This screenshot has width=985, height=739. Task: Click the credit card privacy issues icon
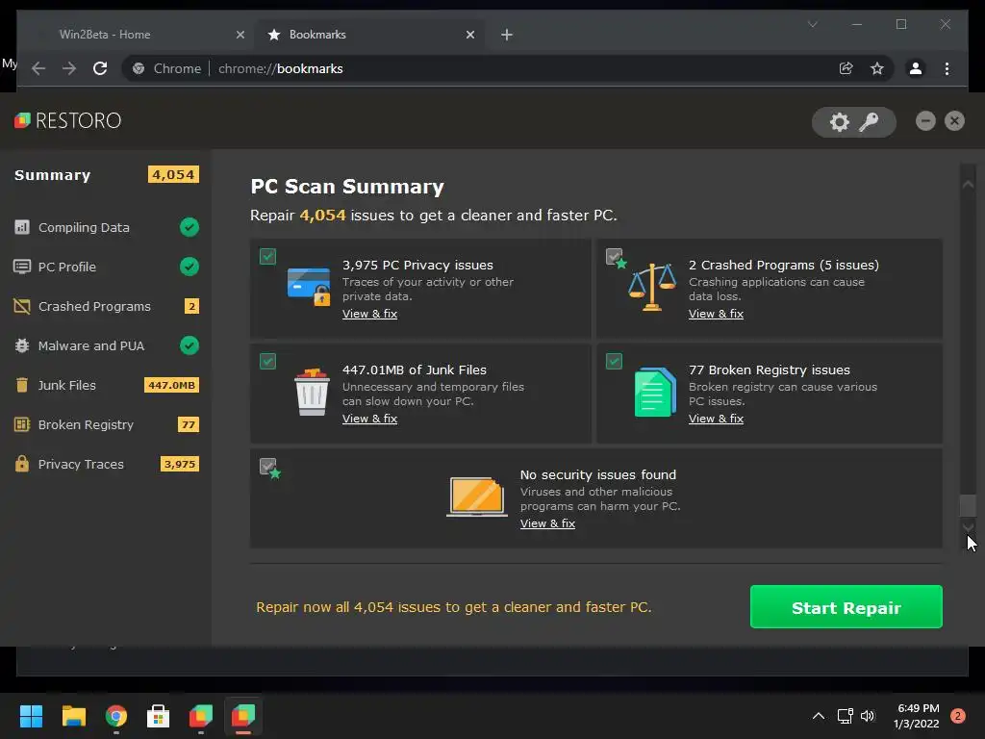(x=309, y=287)
